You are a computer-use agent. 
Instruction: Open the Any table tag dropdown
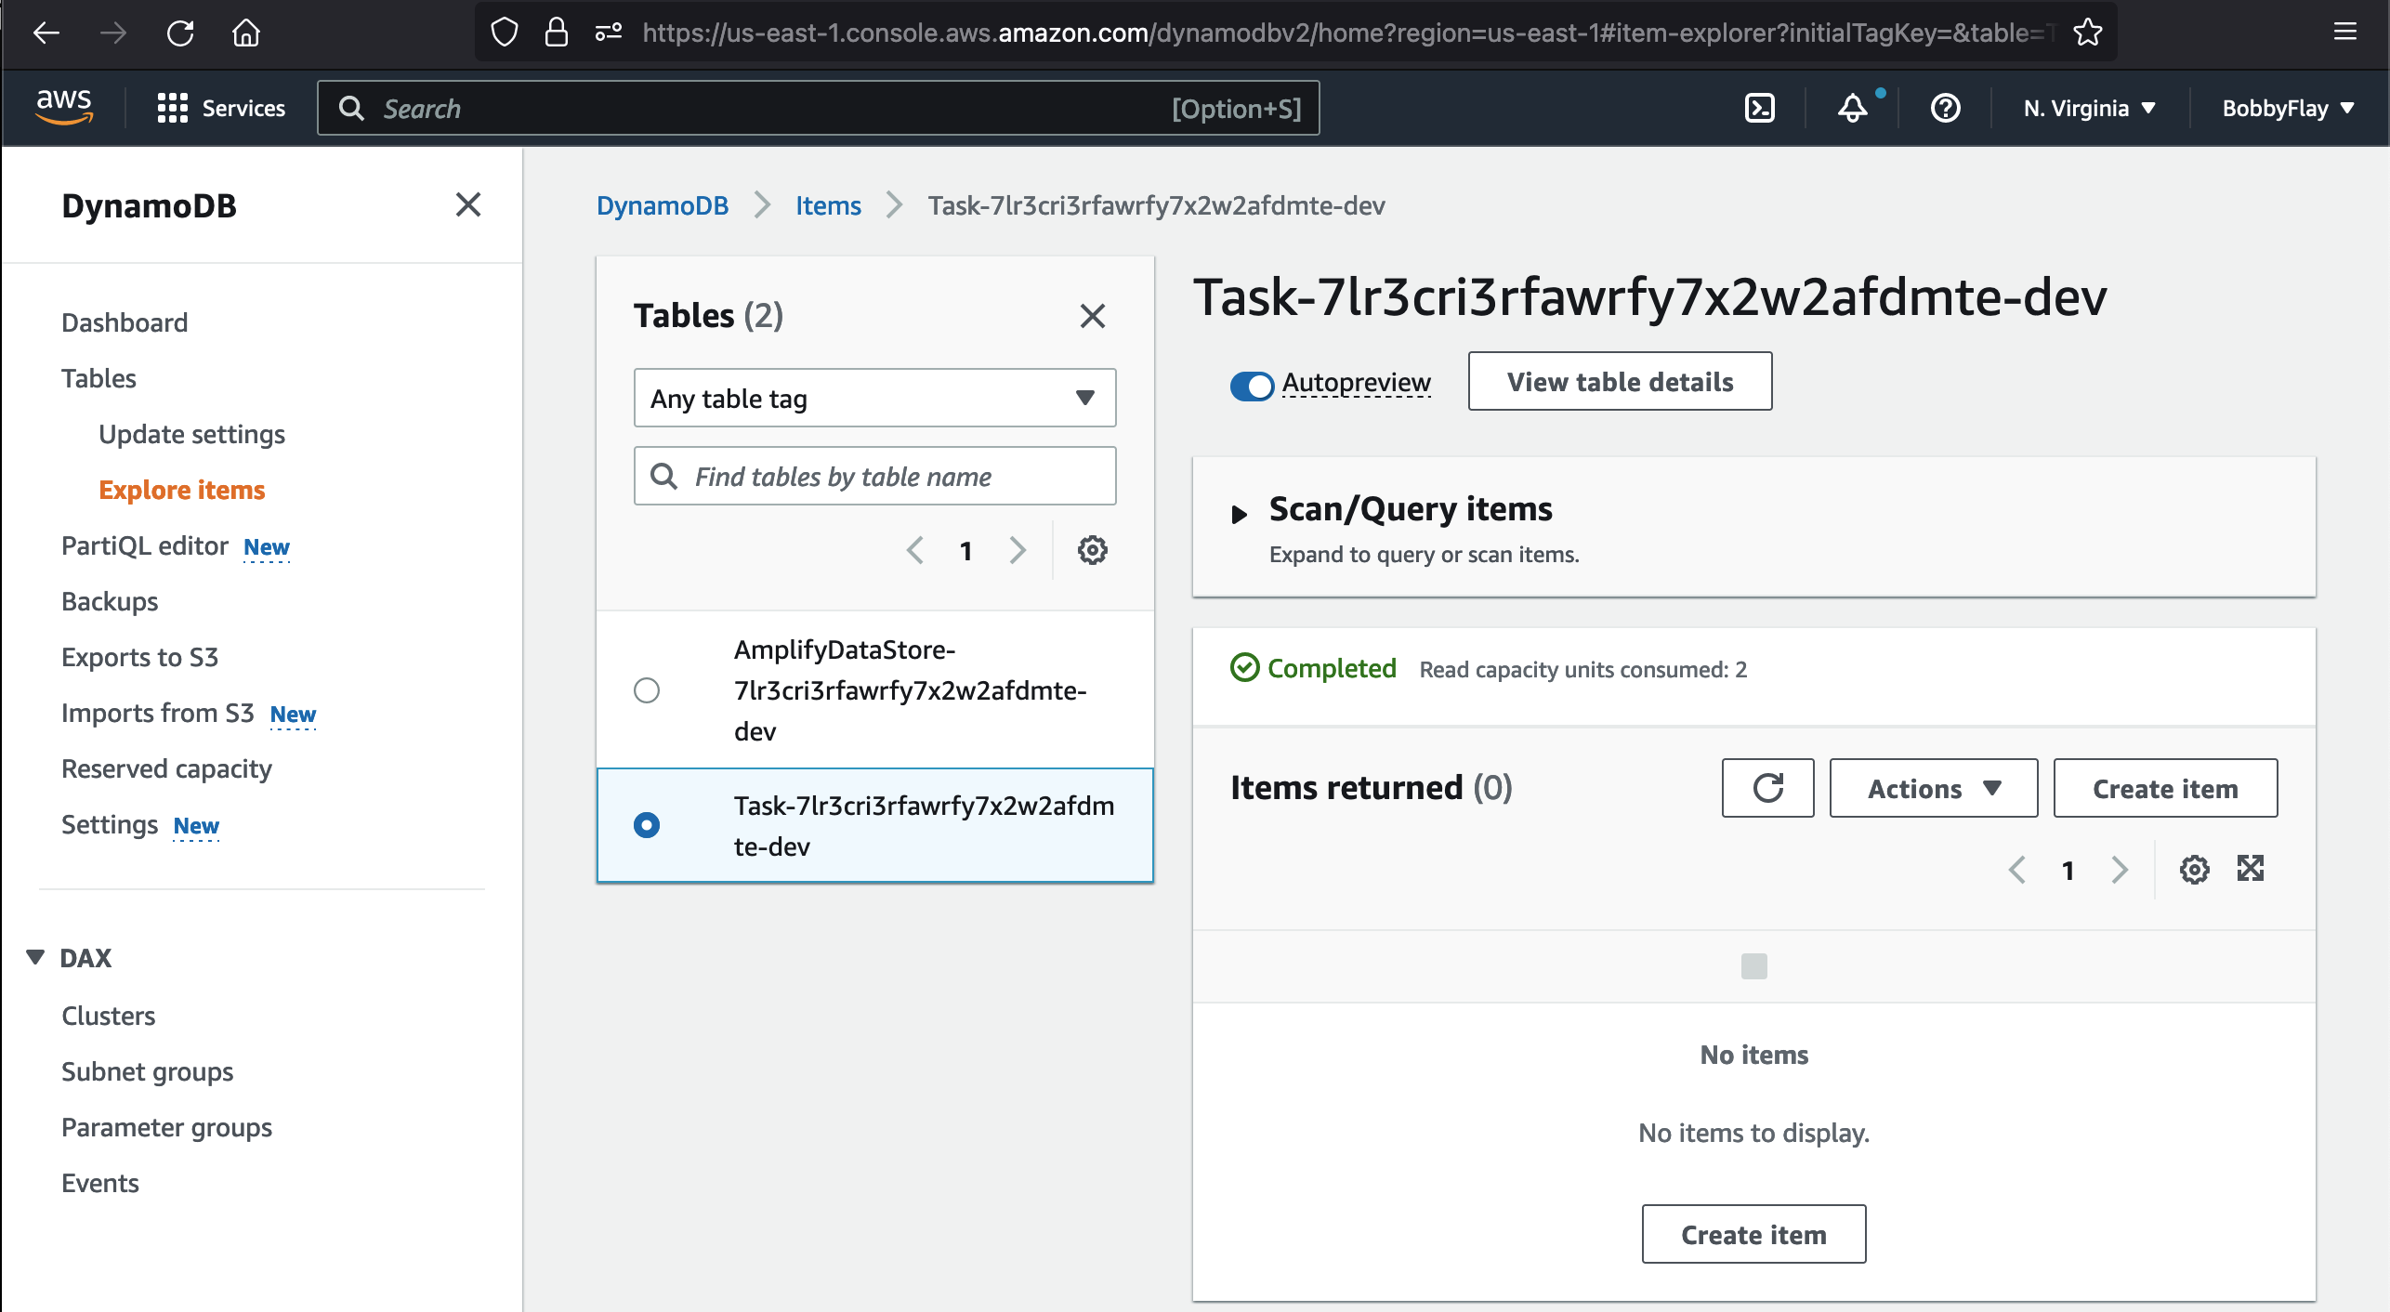pos(874,398)
